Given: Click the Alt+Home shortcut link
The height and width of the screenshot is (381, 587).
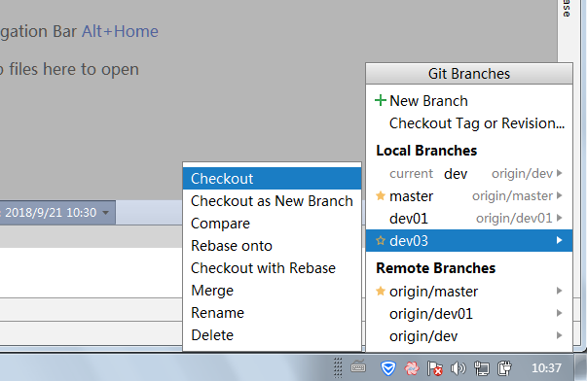Looking at the screenshot, I should [x=120, y=31].
